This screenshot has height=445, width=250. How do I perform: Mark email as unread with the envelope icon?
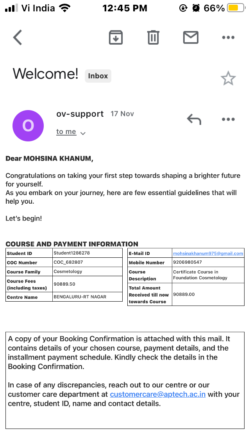[x=191, y=38]
